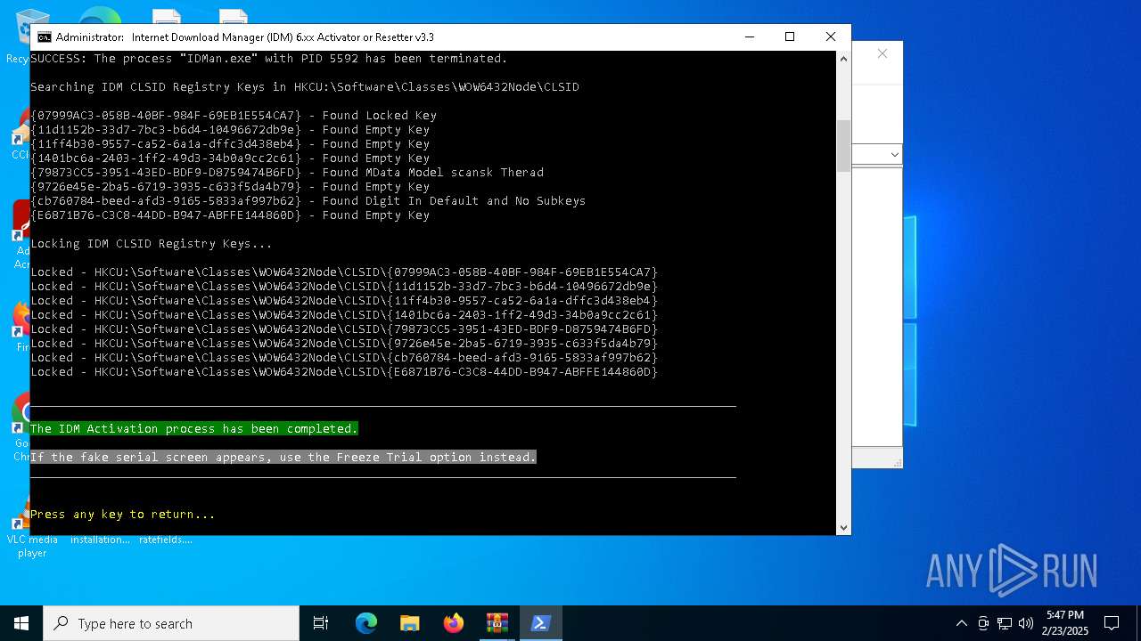Close the background window behind the console
The width and height of the screenshot is (1141, 641).
pyautogui.click(x=882, y=54)
